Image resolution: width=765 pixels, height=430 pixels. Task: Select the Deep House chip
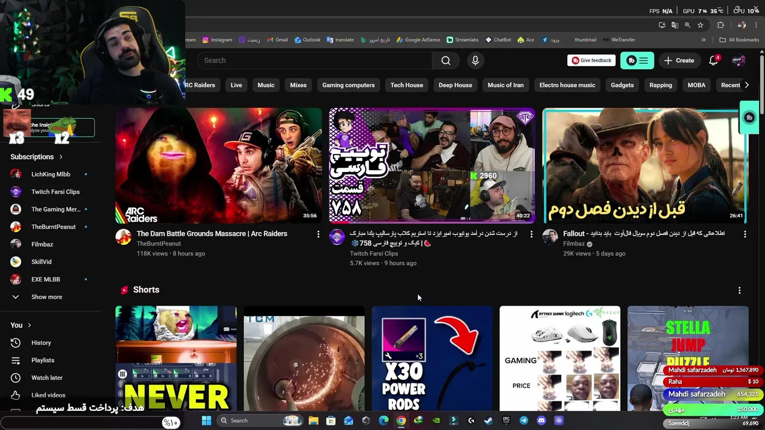pos(455,85)
